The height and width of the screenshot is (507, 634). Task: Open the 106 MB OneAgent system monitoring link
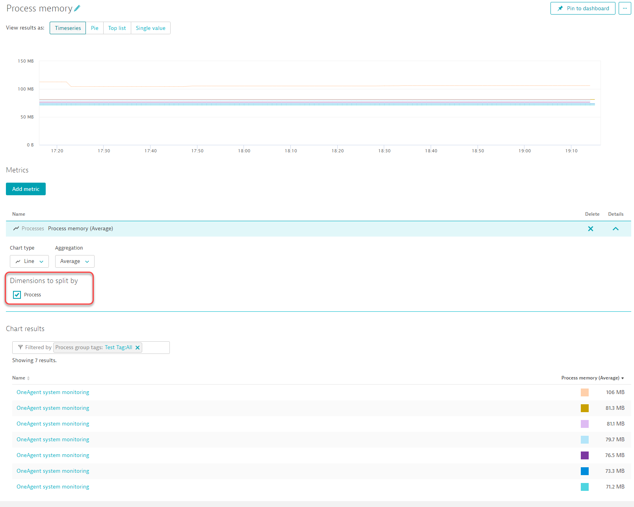(53, 392)
